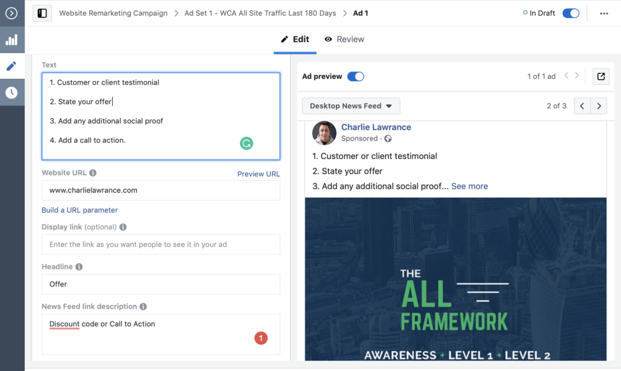Open ad preview in new window icon

point(600,76)
